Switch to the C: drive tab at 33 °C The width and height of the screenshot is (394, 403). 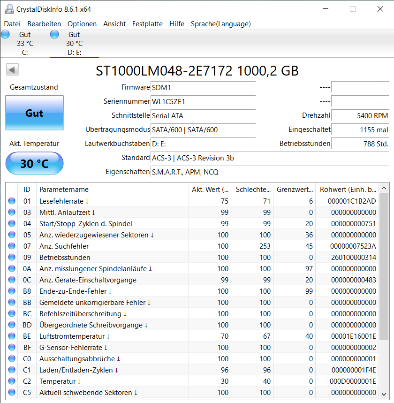coord(25,44)
